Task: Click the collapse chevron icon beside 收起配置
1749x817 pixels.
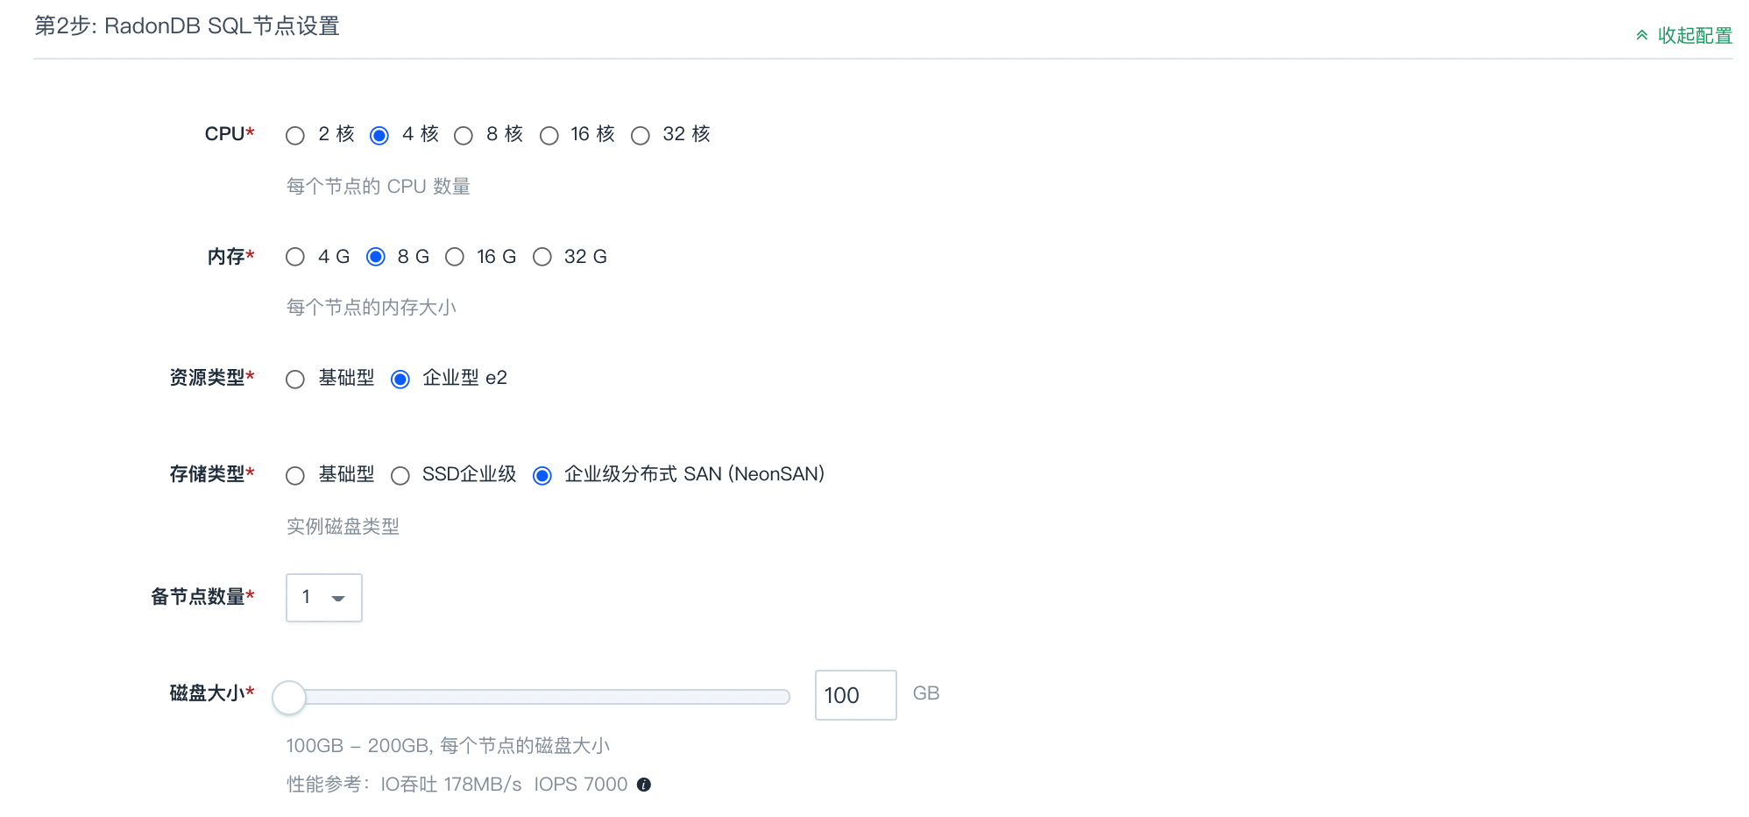Action: click(1642, 35)
